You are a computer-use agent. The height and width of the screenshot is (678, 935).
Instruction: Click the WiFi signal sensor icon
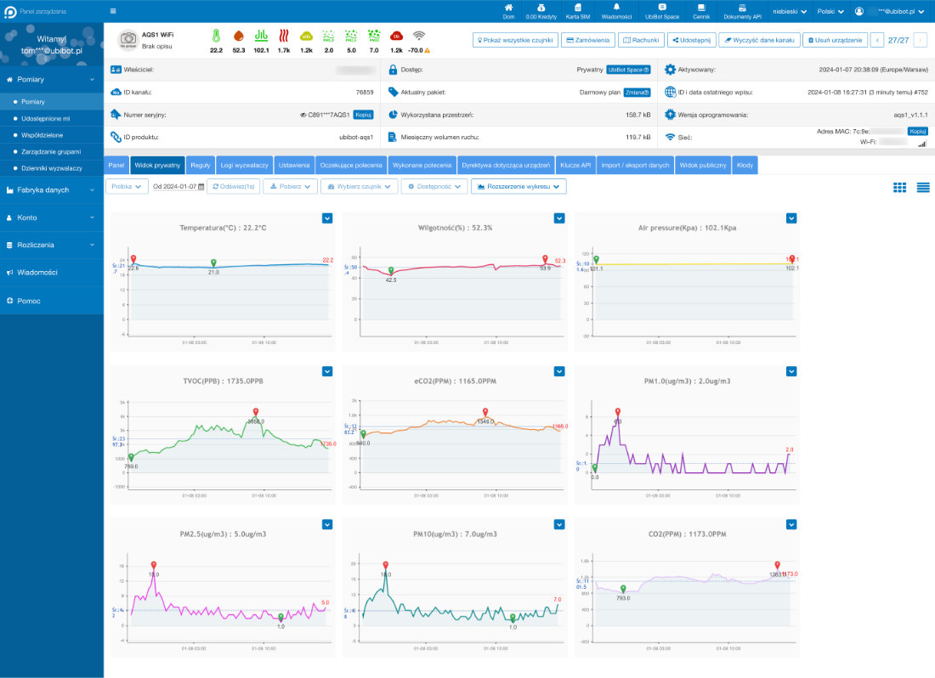(x=418, y=36)
